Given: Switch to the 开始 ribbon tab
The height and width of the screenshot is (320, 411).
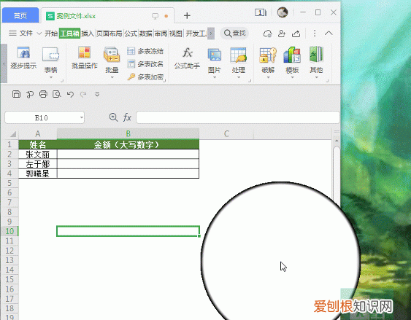Looking at the screenshot, I should (51, 34).
